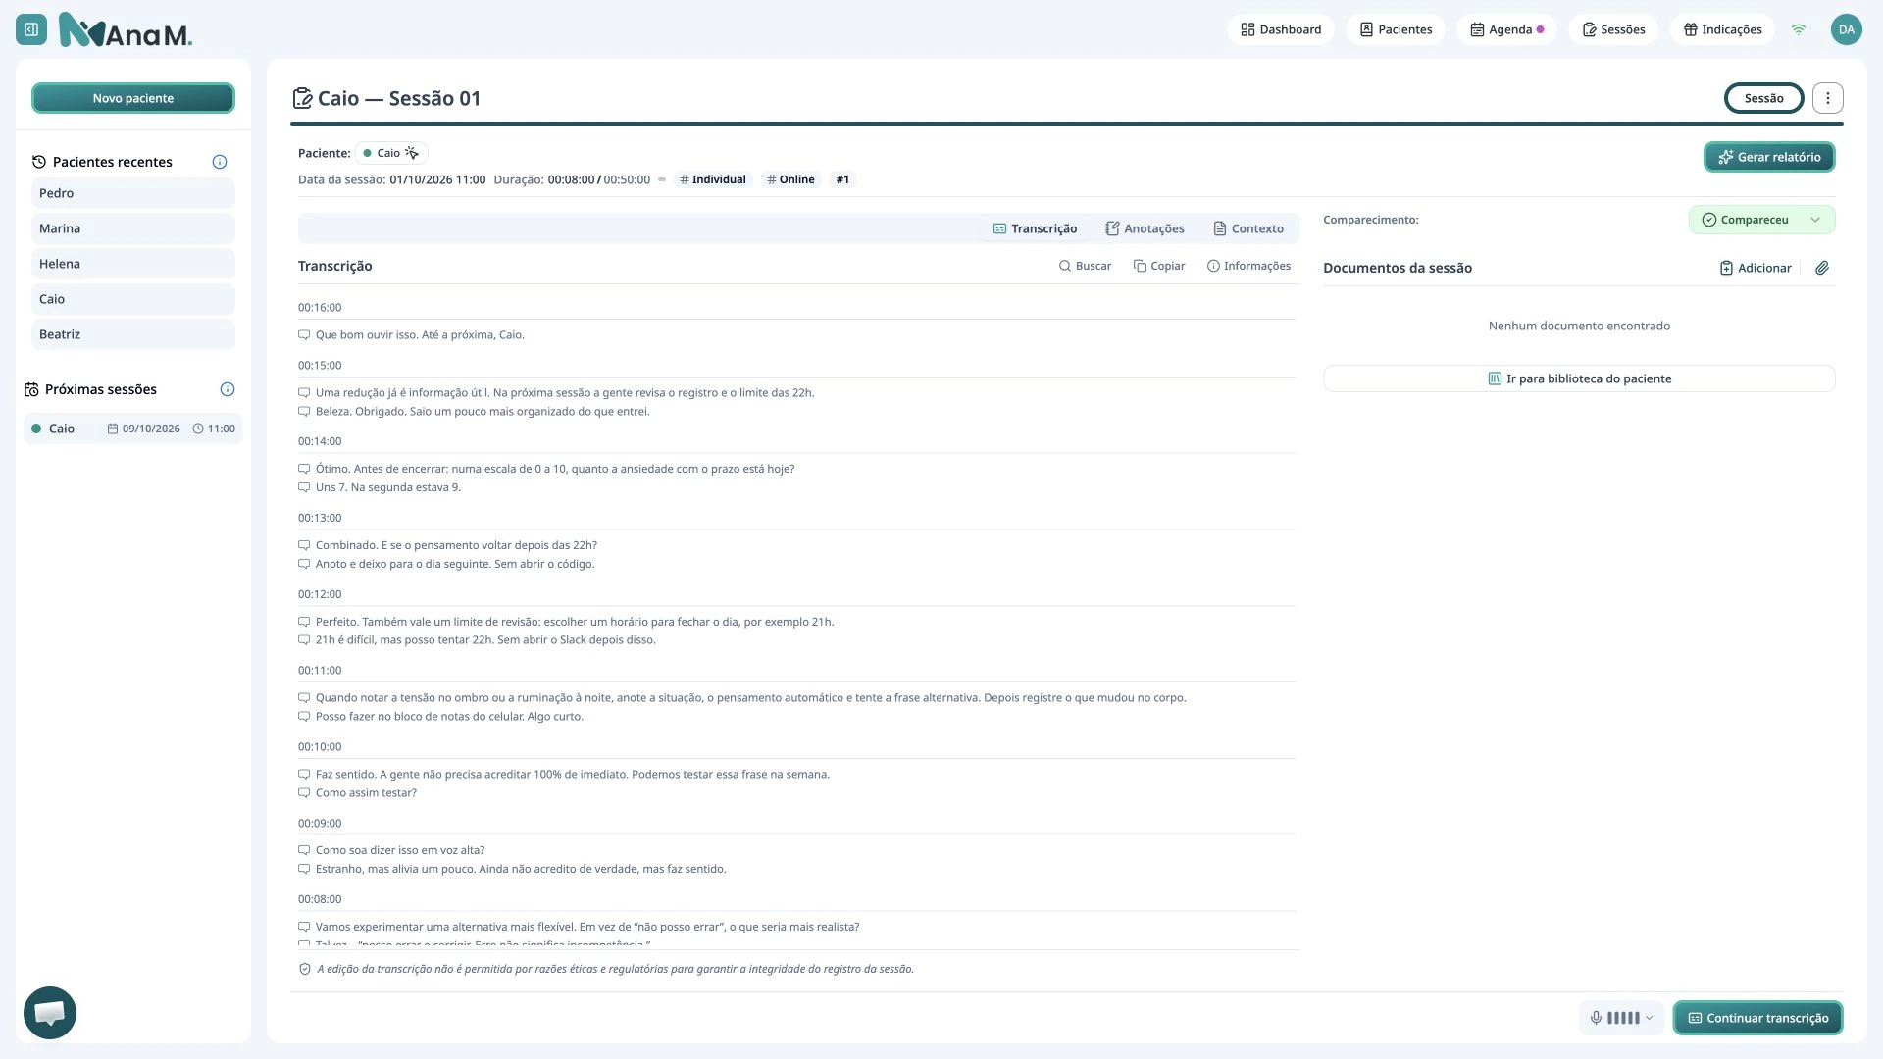This screenshot has width=1883, height=1059.
Task: Switch to the Contexto tab
Action: (x=1248, y=228)
